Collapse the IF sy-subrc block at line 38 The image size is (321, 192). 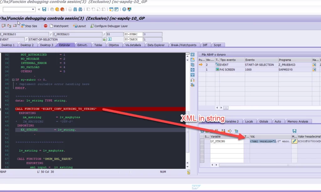tap(13, 80)
